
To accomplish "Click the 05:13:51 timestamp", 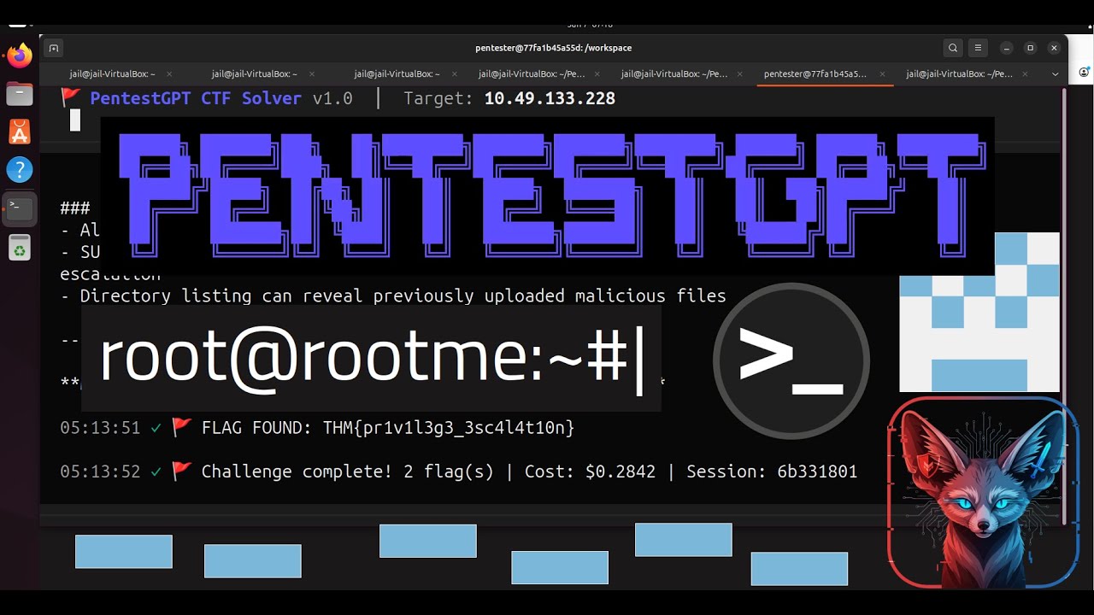I will tap(100, 428).
